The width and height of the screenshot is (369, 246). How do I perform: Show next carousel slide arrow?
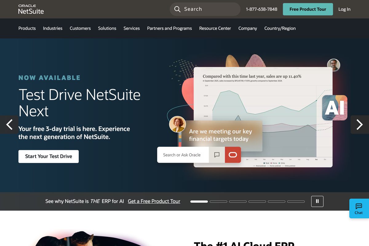click(360, 125)
